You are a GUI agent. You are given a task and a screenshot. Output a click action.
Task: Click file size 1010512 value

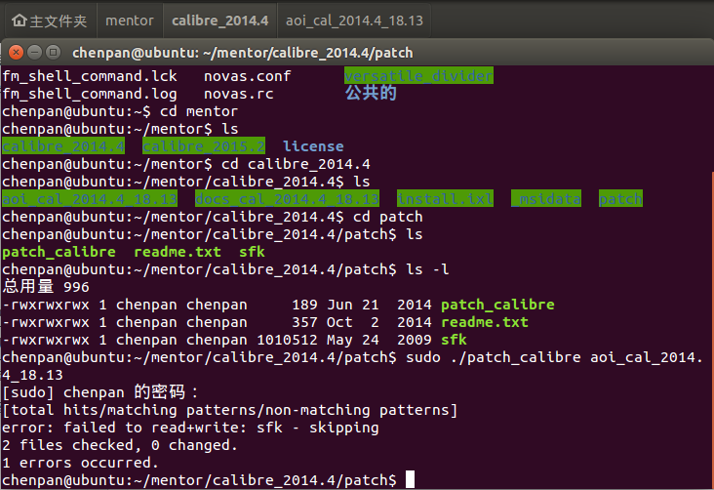coord(287,340)
